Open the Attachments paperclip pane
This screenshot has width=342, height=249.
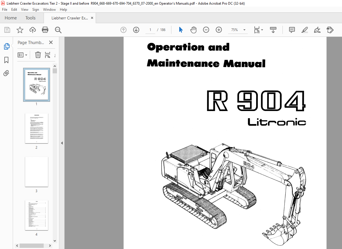pyautogui.click(x=6, y=73)
